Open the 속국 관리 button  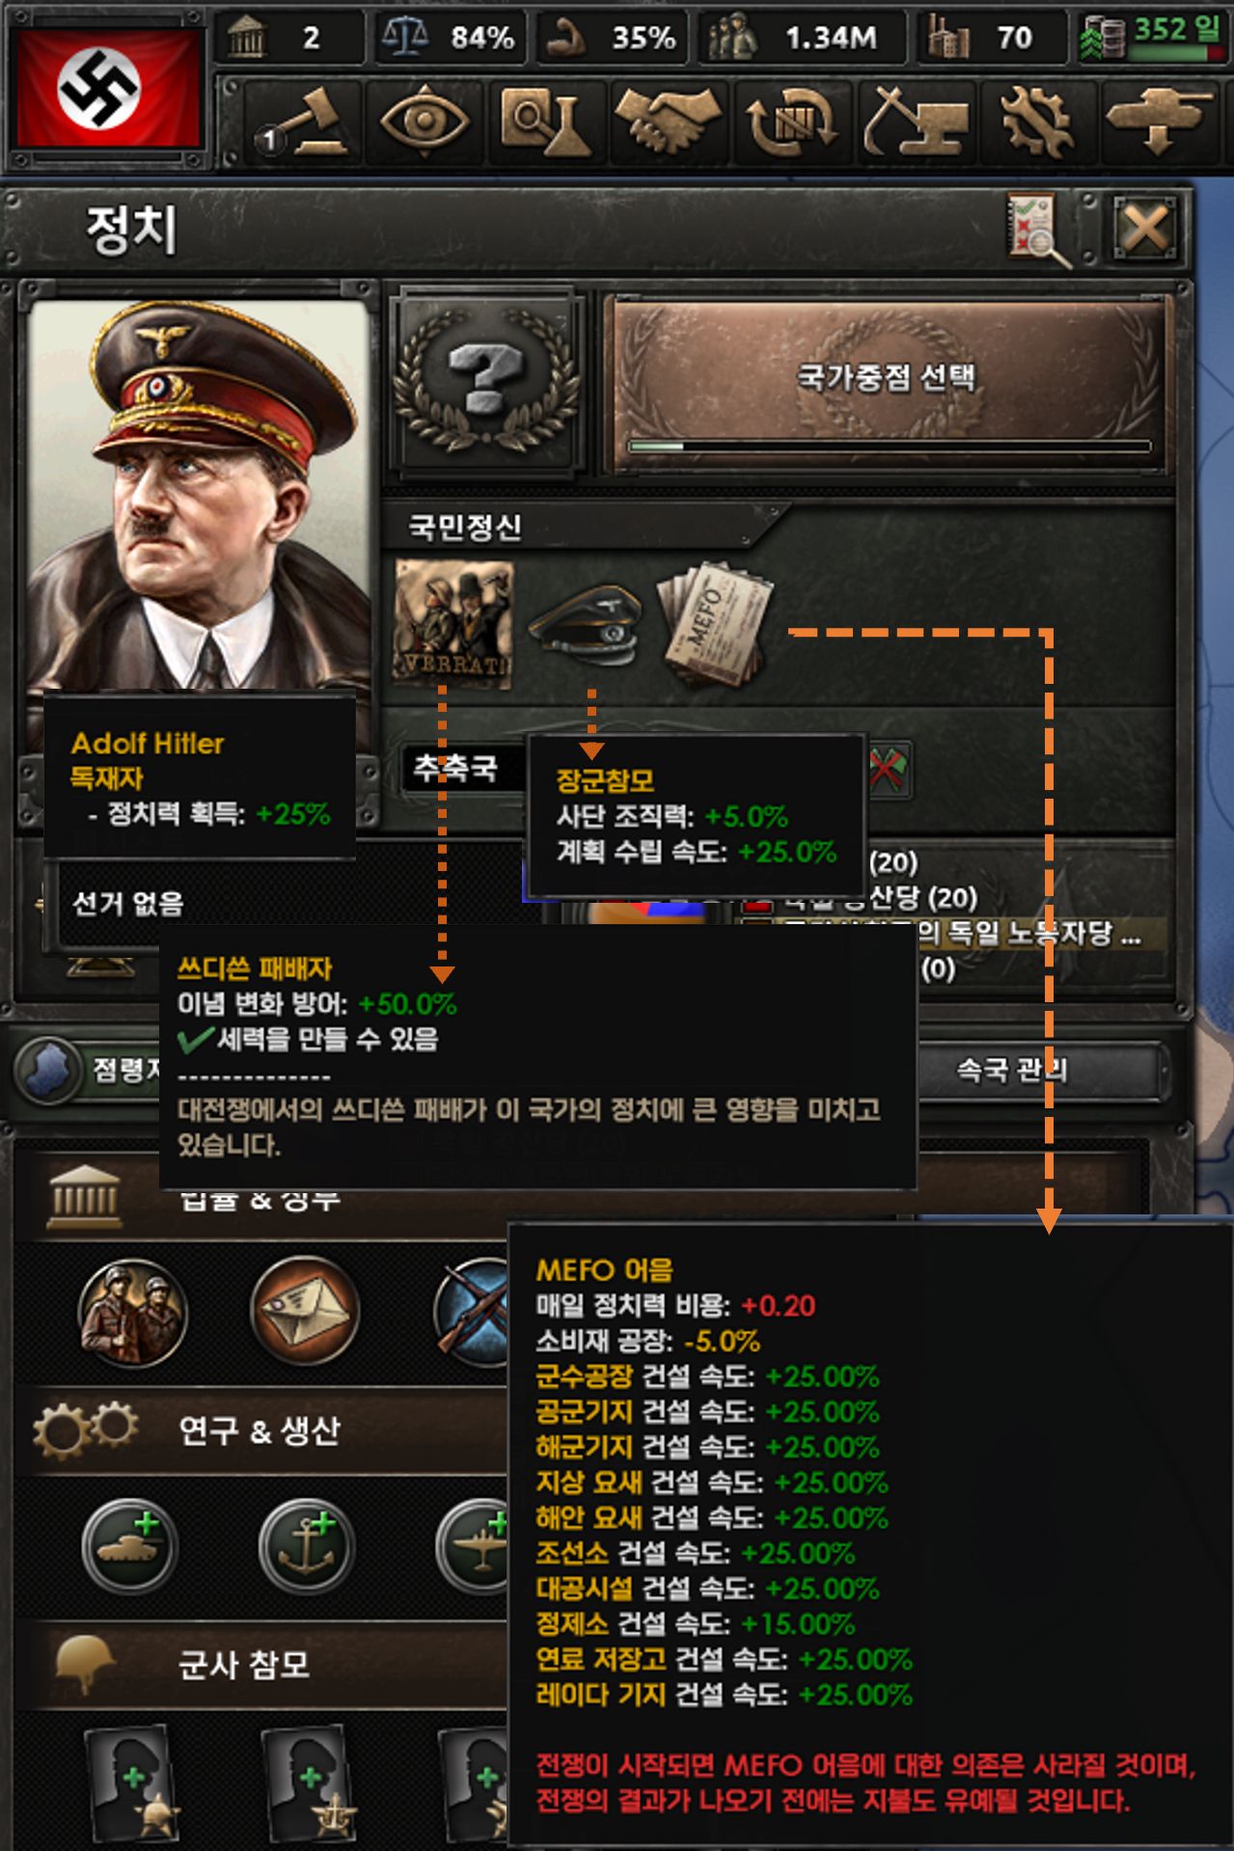coord(1011,1070)
